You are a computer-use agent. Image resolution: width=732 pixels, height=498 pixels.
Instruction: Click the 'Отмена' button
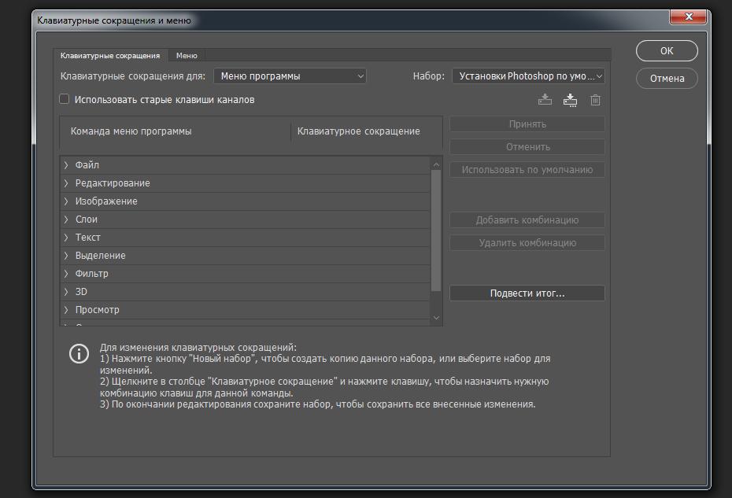667,79
